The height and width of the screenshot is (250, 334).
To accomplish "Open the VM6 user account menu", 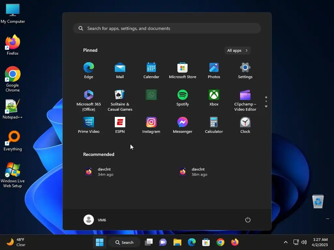I will point(95,220).
